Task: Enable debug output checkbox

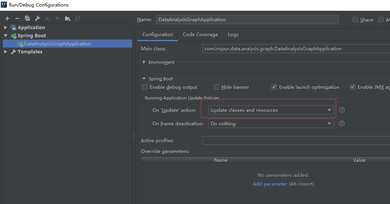Action: pyautogui.click(x=144, y=87)
